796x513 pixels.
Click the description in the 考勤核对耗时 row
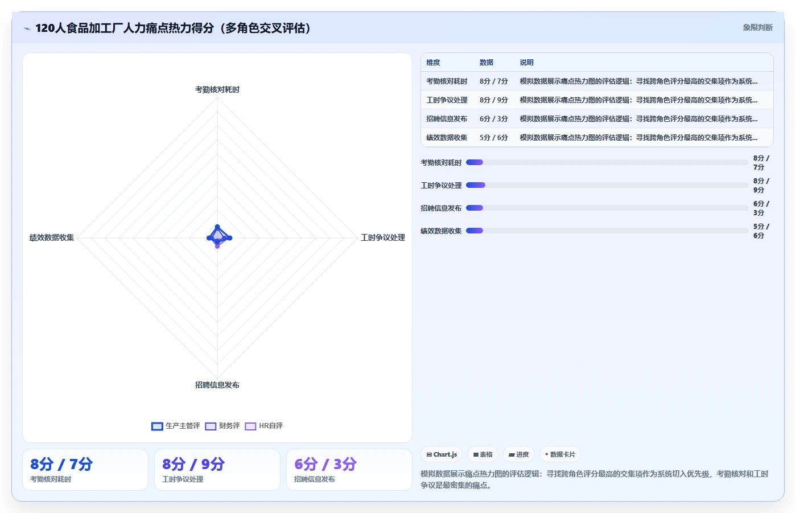[638, 81]
